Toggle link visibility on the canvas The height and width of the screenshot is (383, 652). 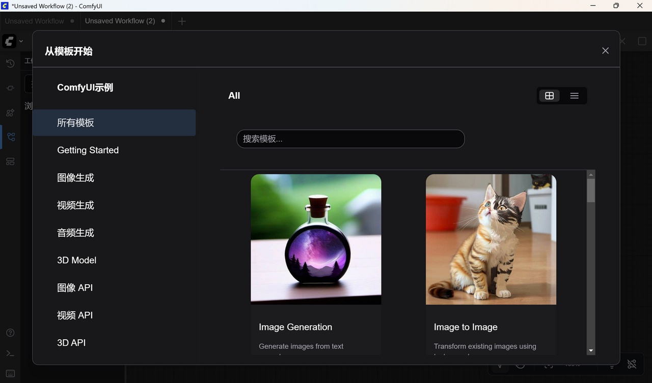coord(632,364)
